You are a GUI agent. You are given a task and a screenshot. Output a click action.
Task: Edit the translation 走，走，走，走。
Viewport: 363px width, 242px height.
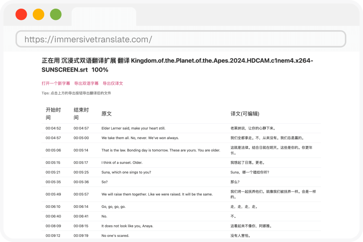[x=244, y=207]
